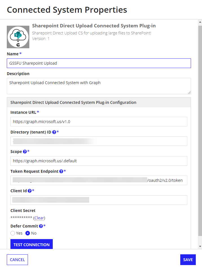Open help for Directory (tenant) ID

click(x=54, y=132)
